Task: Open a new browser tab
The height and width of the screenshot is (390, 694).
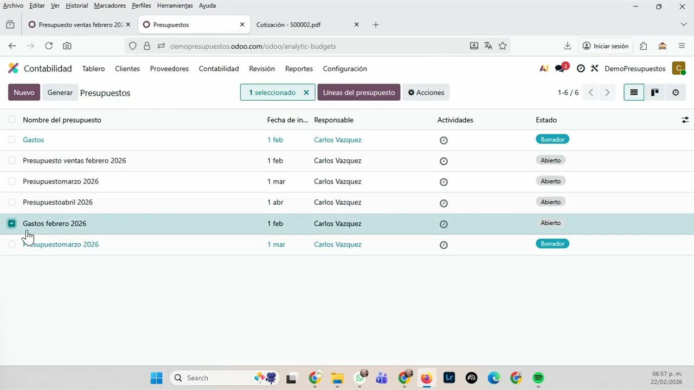Action: click(x=376, y=24)
